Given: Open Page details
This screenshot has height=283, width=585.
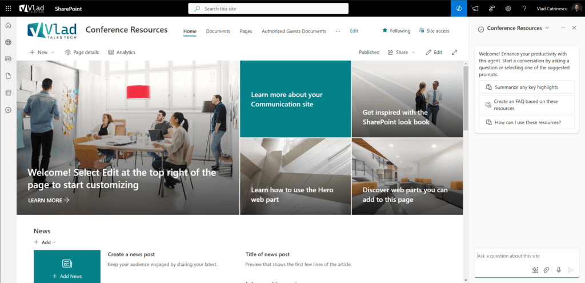Looking at the screenshot, I should pyautogui.click(x=82, y=52).
